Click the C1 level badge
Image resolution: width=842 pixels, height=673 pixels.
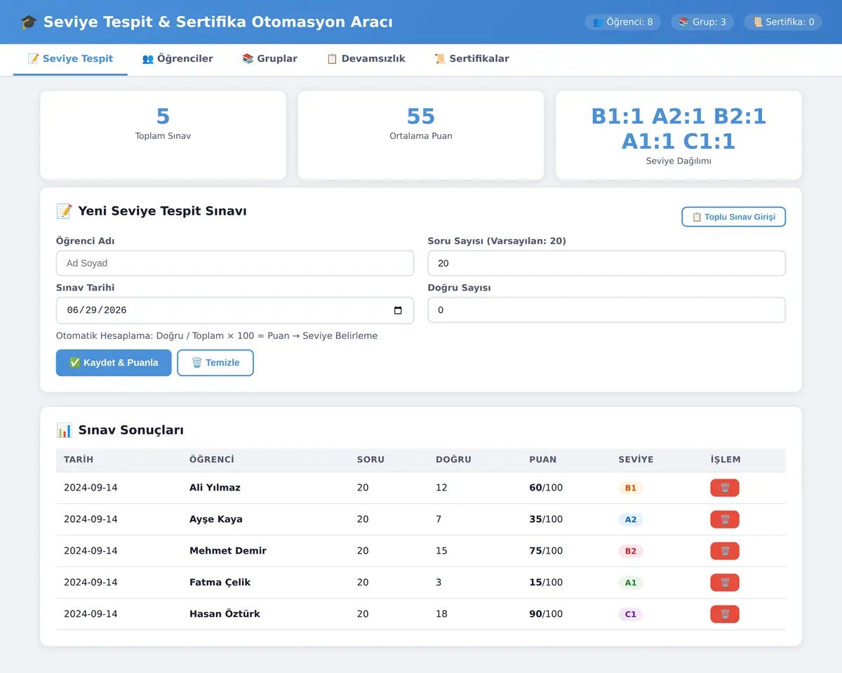tap(631, 614)
